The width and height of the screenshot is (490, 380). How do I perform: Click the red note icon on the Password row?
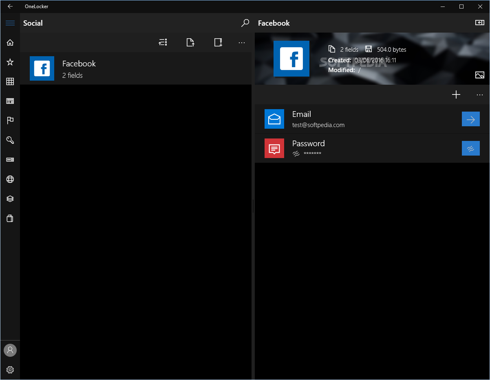pyautogui.click(x=274, y=148)
